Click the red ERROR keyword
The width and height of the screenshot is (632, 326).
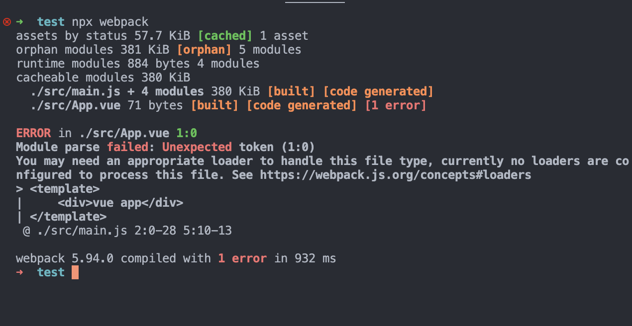coord(33,133)
